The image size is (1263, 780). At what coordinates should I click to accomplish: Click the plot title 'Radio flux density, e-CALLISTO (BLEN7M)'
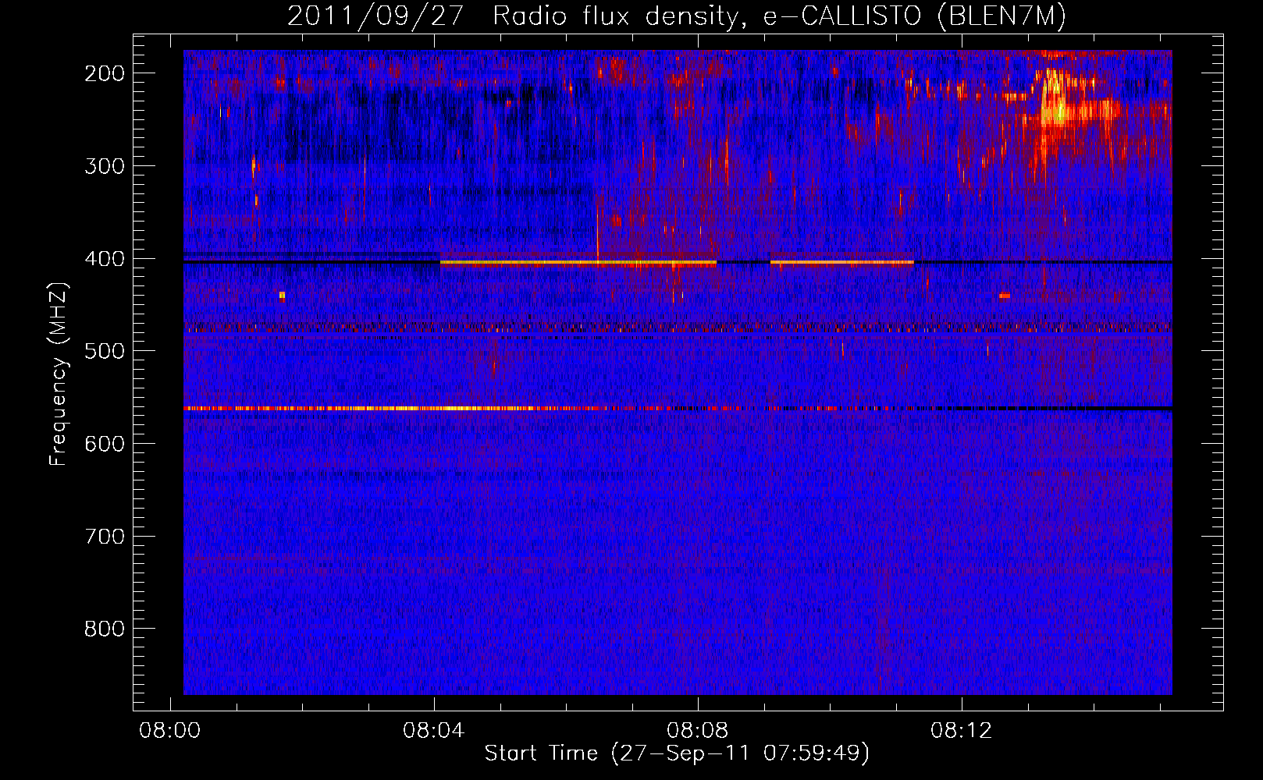click(779, 16)
